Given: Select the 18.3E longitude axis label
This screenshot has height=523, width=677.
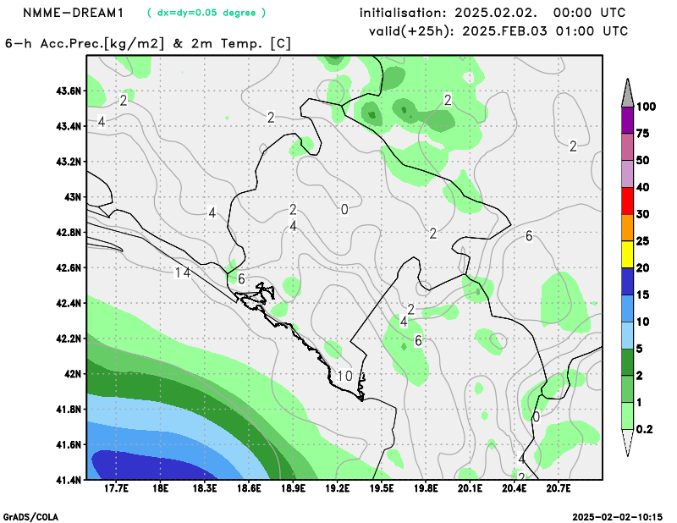Looking at the screenshot, I should [204, 488].
